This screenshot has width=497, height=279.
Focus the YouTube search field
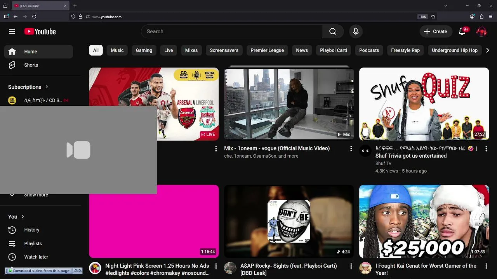click(231, 31)
